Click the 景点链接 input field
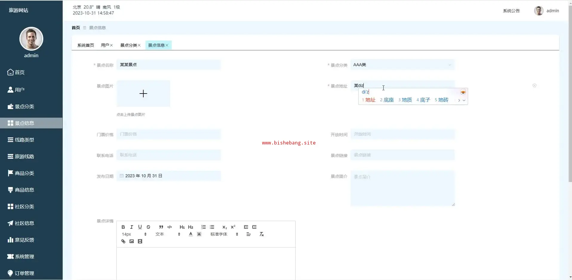 pyautogui.click(x=402, y=155)
